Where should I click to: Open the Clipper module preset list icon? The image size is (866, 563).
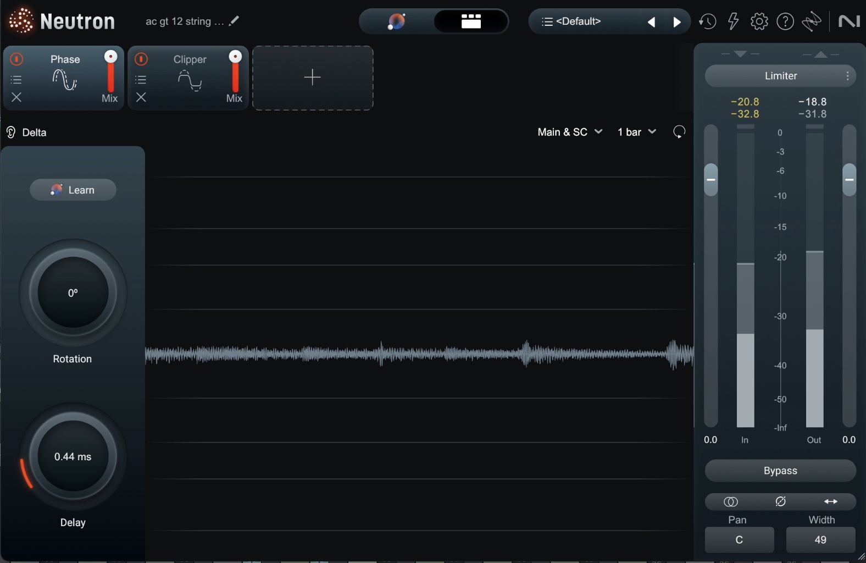coord(141,80)
